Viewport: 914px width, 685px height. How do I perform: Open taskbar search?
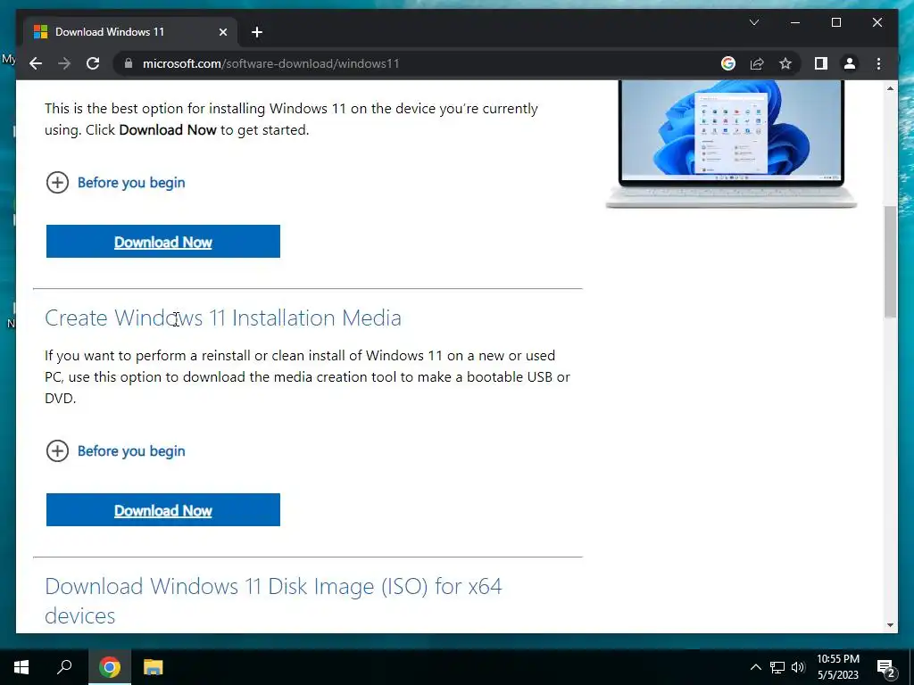coord(64,667)
